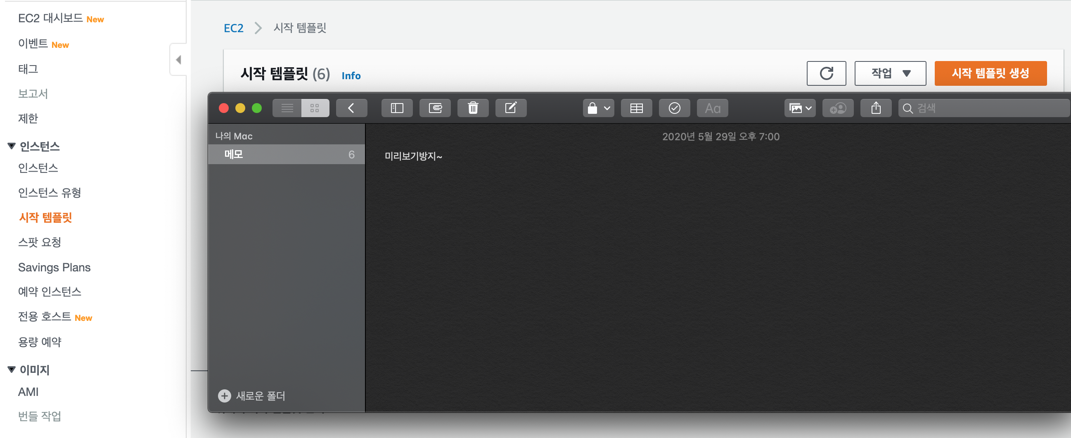1071x438 pixels.
Task: Close the Notes window with red button
Action: pos(224,108)
